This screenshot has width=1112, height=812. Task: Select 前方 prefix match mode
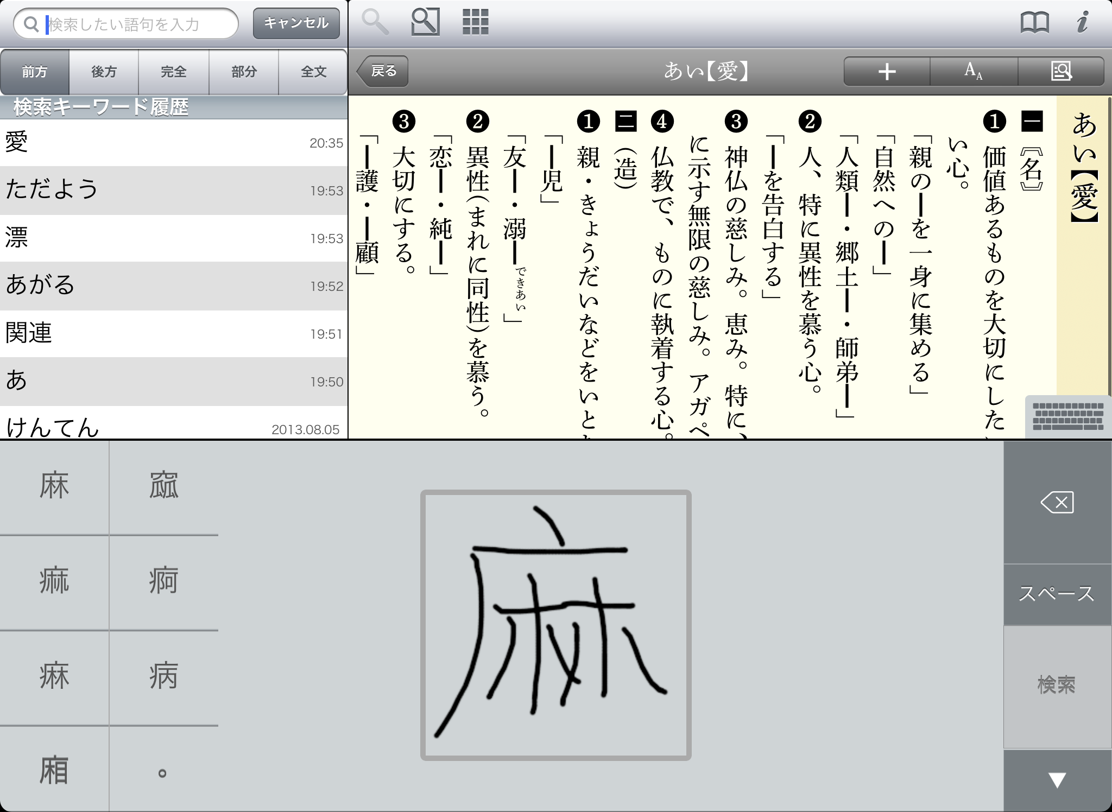coord(35,72)
